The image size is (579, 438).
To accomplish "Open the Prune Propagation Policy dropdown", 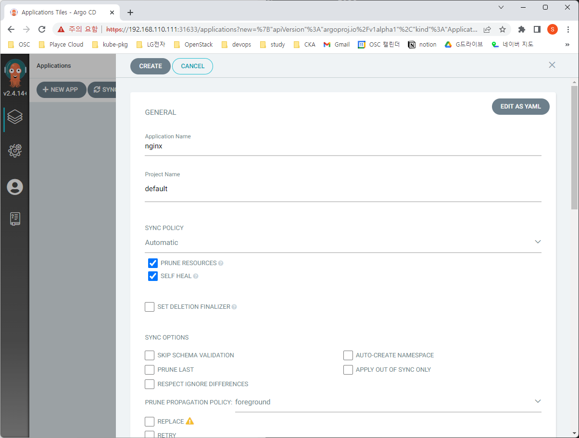I will [388, 402].
